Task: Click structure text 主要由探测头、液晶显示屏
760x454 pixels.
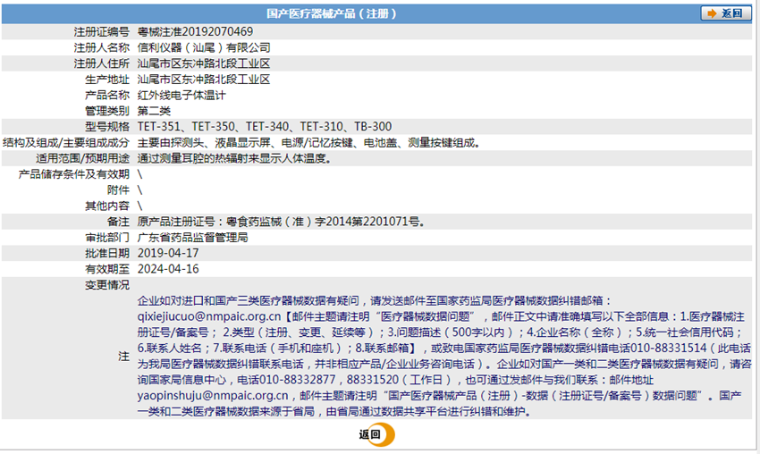Action: [x=204, y=143]
